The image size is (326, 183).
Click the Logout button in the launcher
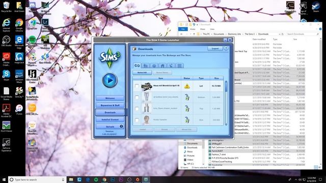click(x=215, y=48)
